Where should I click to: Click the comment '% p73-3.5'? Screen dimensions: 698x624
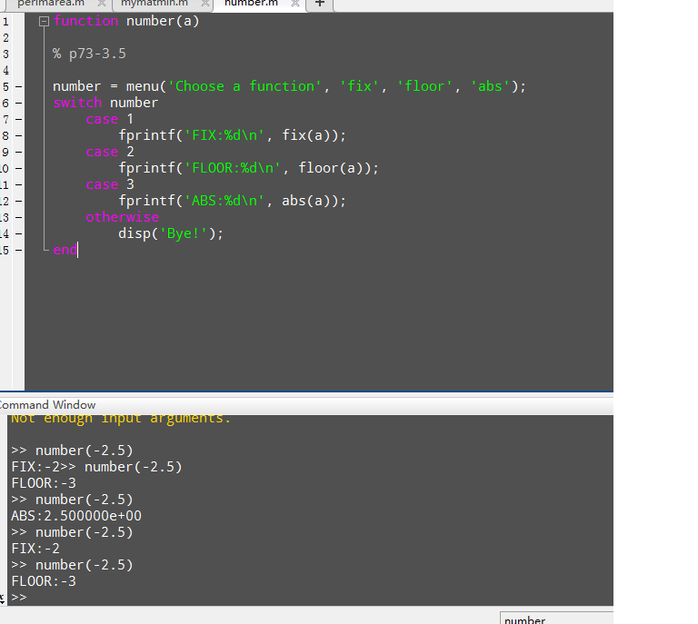(x=89, y=54)
